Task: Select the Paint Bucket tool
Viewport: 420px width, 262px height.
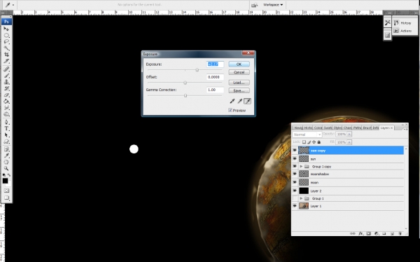Action: (6, 102)
